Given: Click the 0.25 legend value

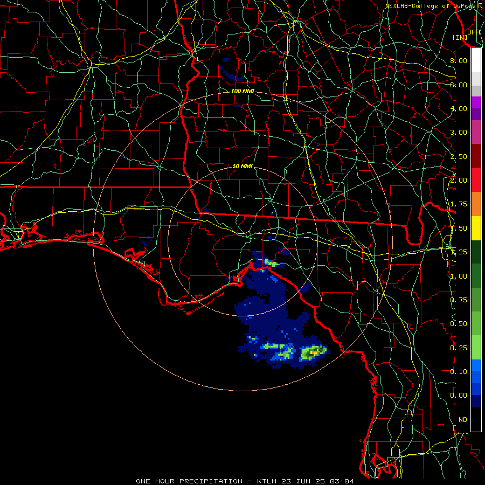Looking at the screenshot, I should [459, 348].
